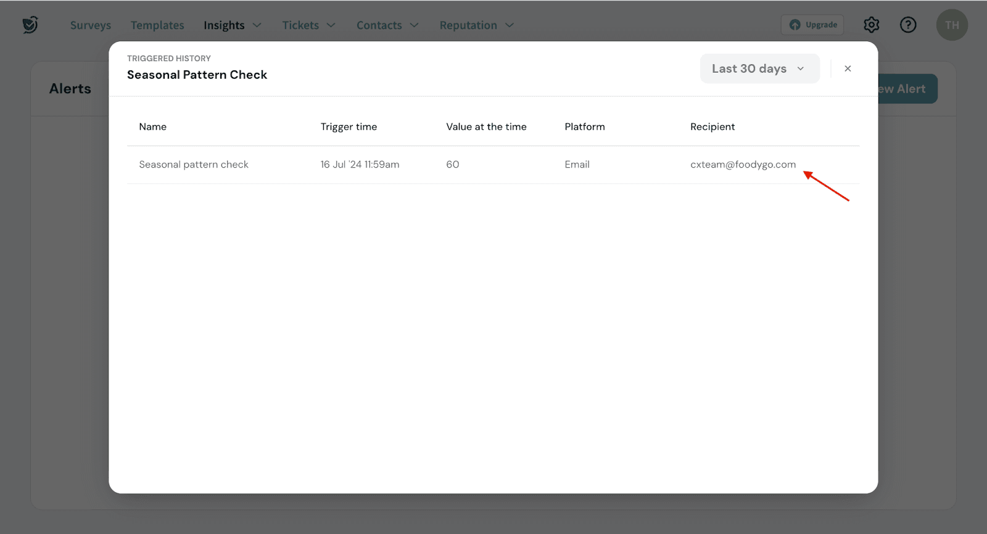Click the New Alert button
The width and height of the screenshot is (987, 534).
pyautogui.click(x=907, y=89)
